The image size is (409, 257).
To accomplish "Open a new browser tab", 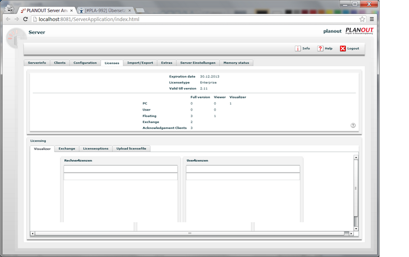I will coord(140,11).
